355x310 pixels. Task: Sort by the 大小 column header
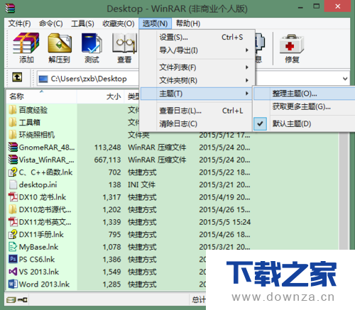coord(100,96)
